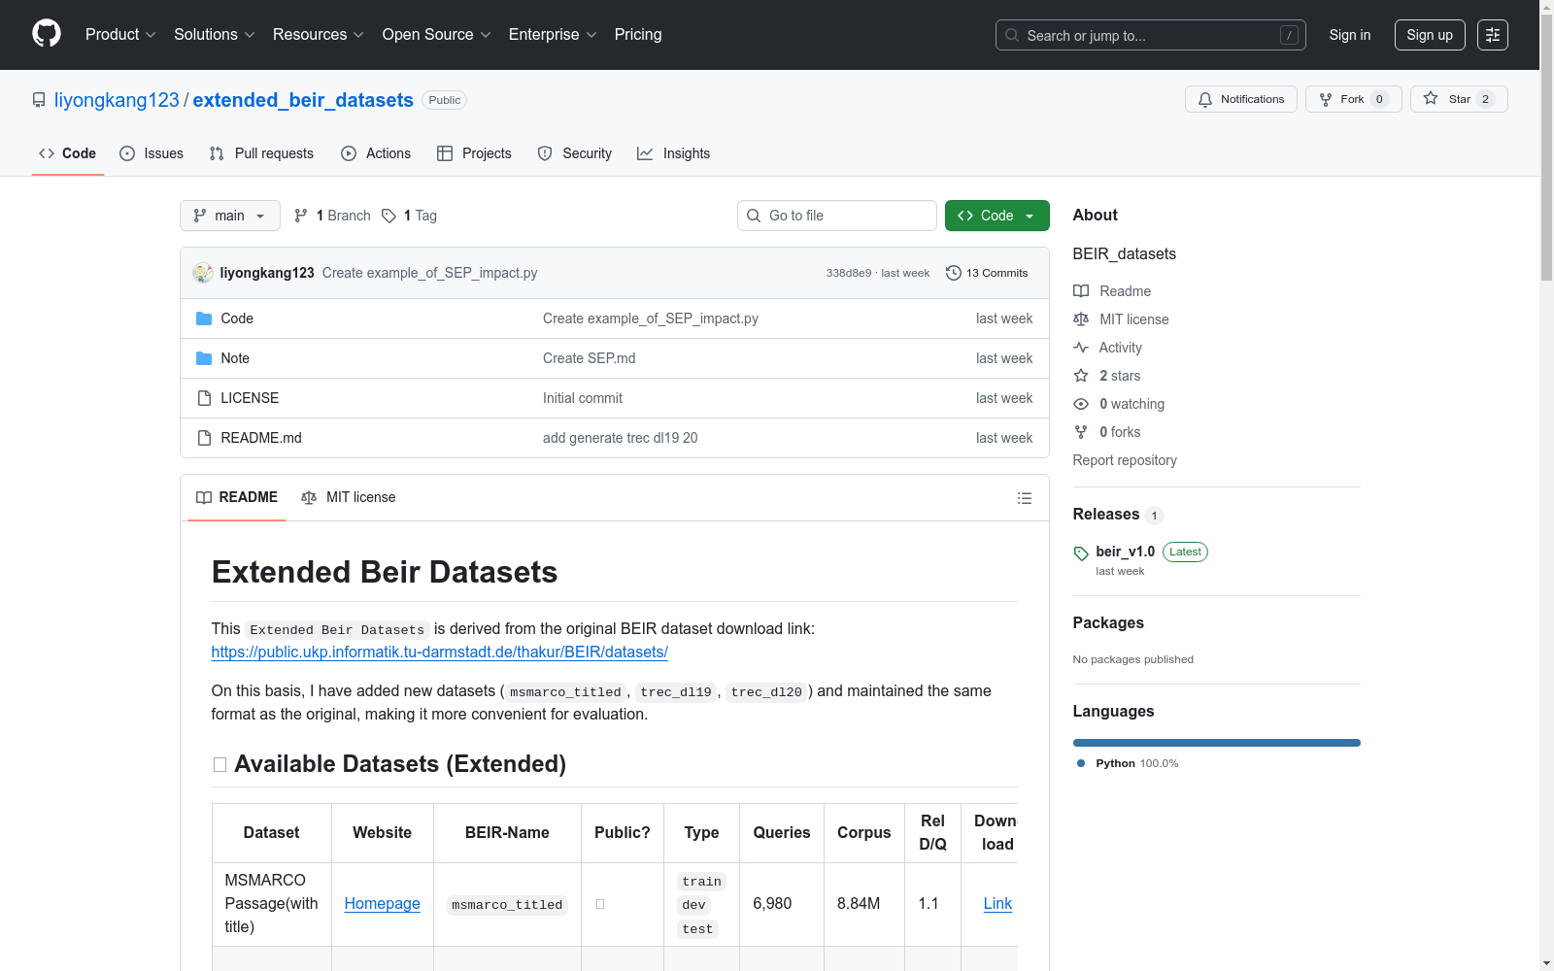Open the main branch selector

[230, 216]
